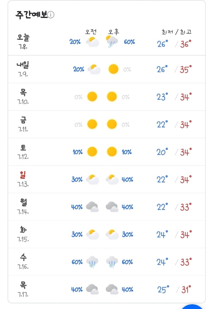Select the 주간예보 heading
Viewport: 213px width, 309px height.
pos(32,15)
